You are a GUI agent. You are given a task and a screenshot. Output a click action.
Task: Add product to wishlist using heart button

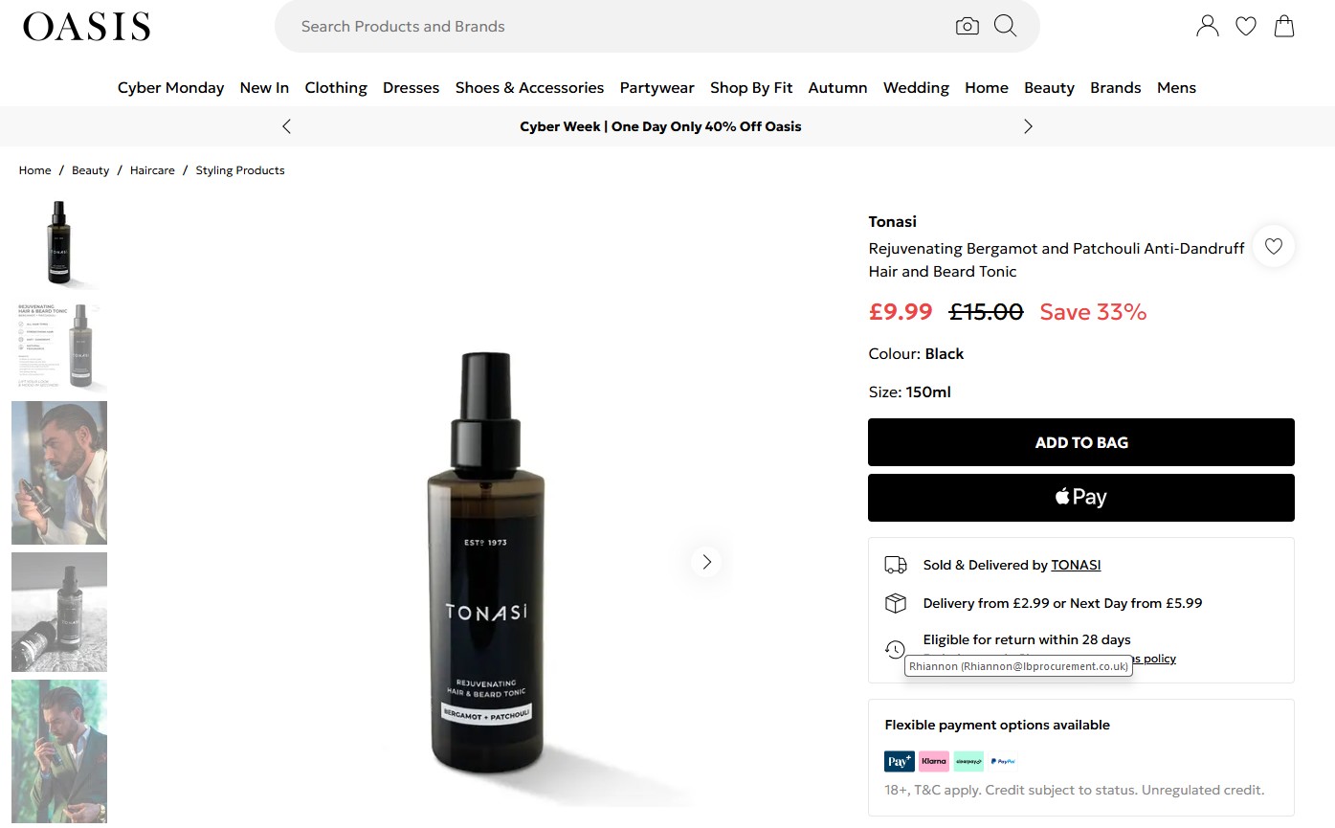pos(1273,247)
